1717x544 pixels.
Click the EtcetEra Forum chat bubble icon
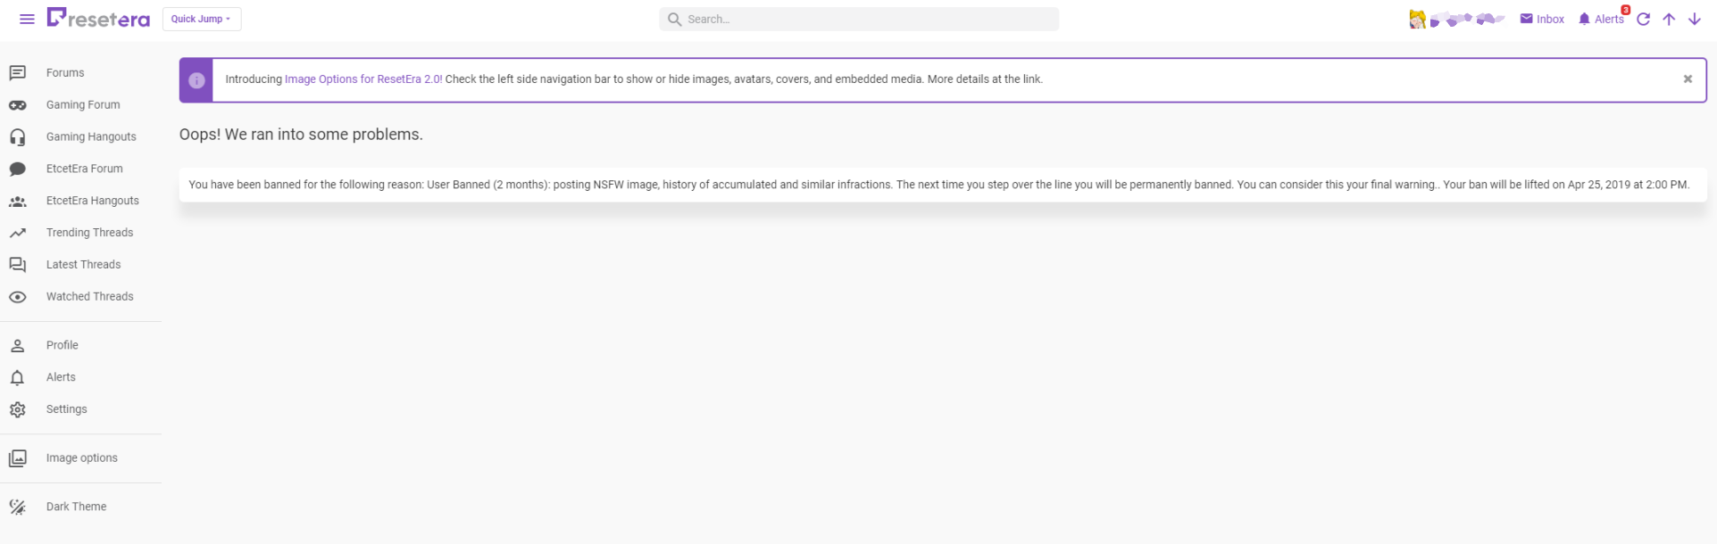(18, 169)
